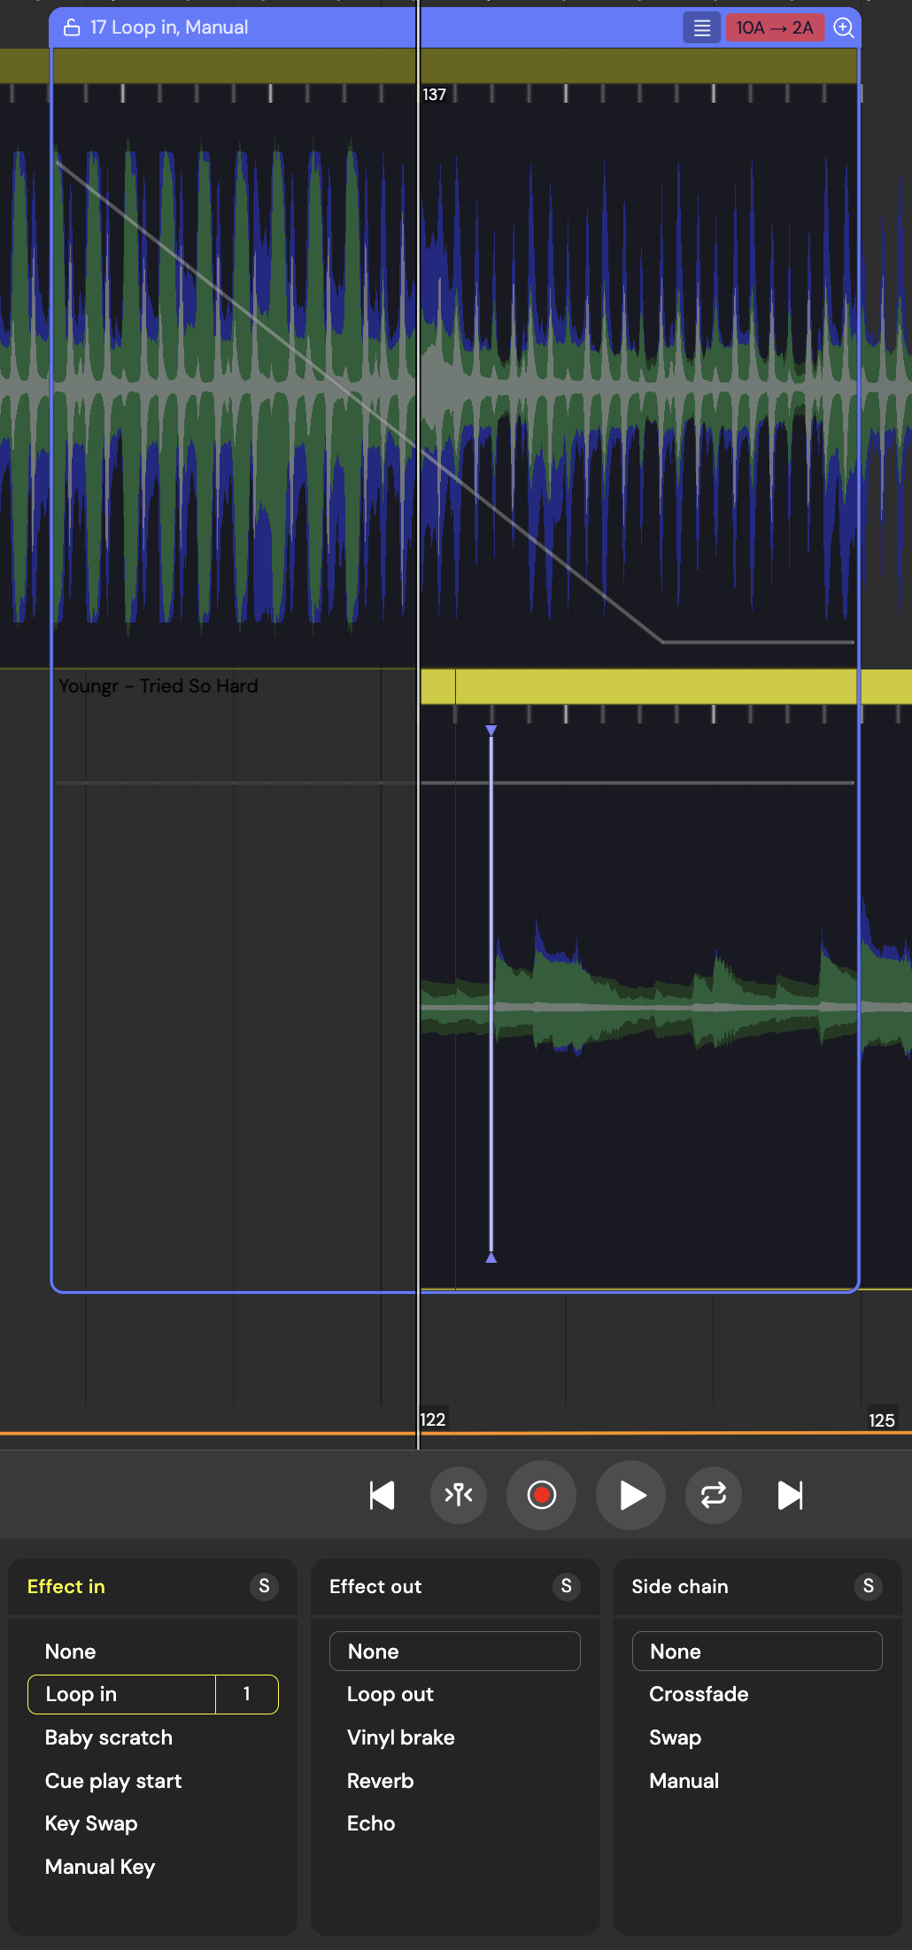Viewport: 912px width, 1950px height.
Task: Toggle the S button for Effect out
Action: (x=566, y=1586)
